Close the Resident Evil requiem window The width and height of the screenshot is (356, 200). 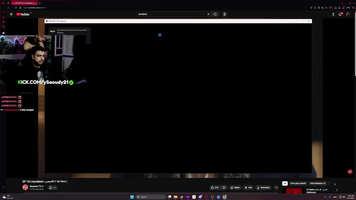[x=309, y=21]
